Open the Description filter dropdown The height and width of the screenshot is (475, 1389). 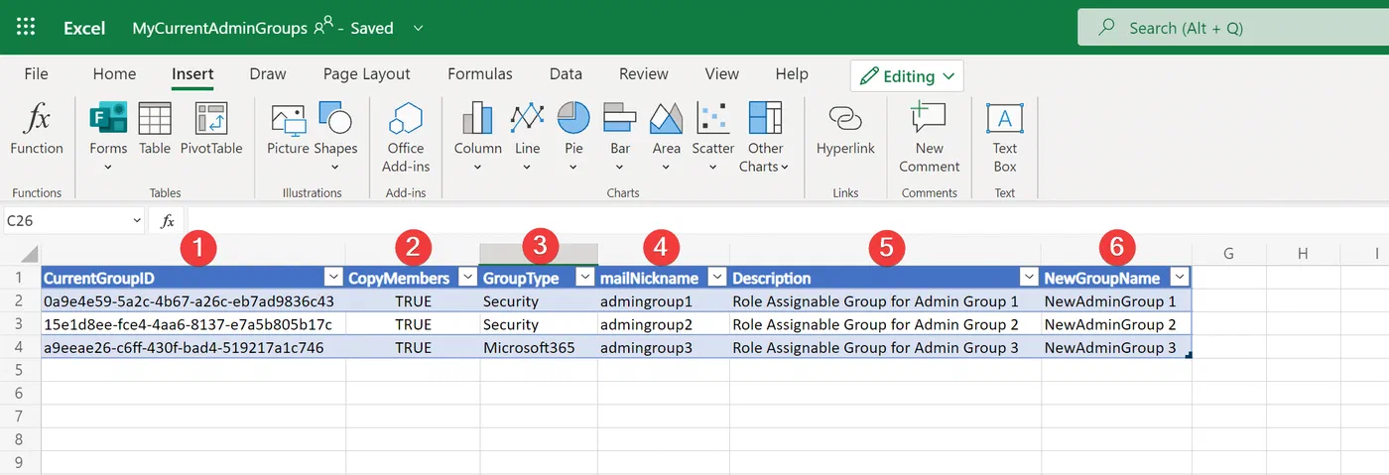click(x=1028, y=279)
